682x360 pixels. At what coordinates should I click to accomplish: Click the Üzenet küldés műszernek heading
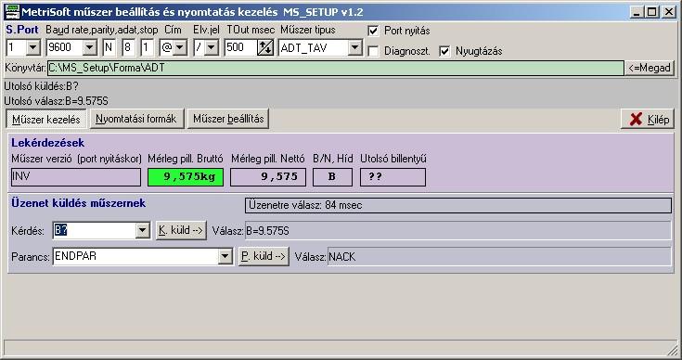click(78, 203)
